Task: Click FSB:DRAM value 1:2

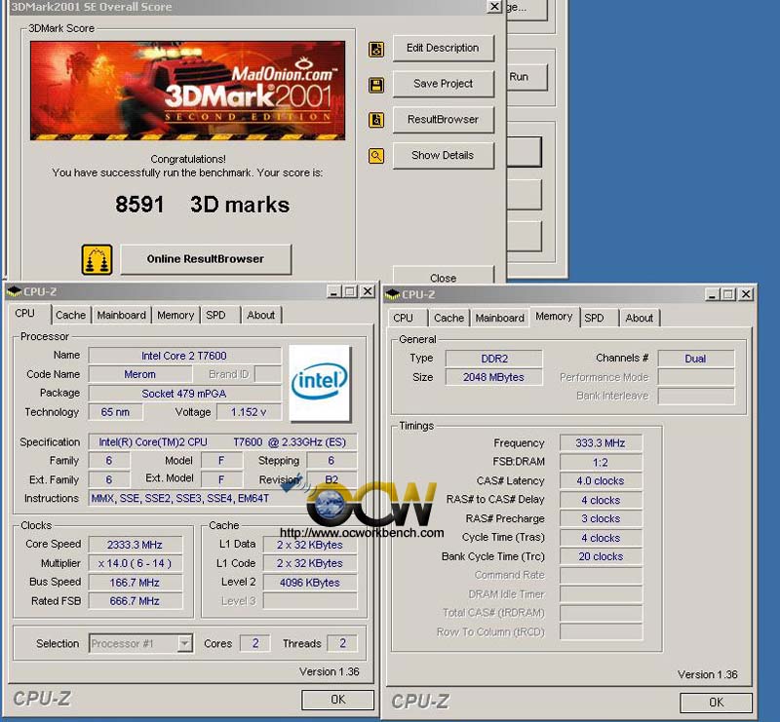Action: click(601, 463)
